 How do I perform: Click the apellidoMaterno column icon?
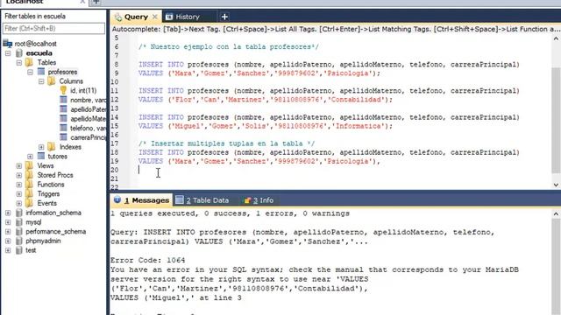click(63, 118)
